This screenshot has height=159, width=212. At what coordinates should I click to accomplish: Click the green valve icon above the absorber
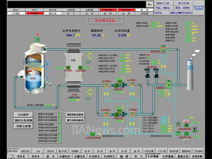pyautogui.click(x=37, y=39)
